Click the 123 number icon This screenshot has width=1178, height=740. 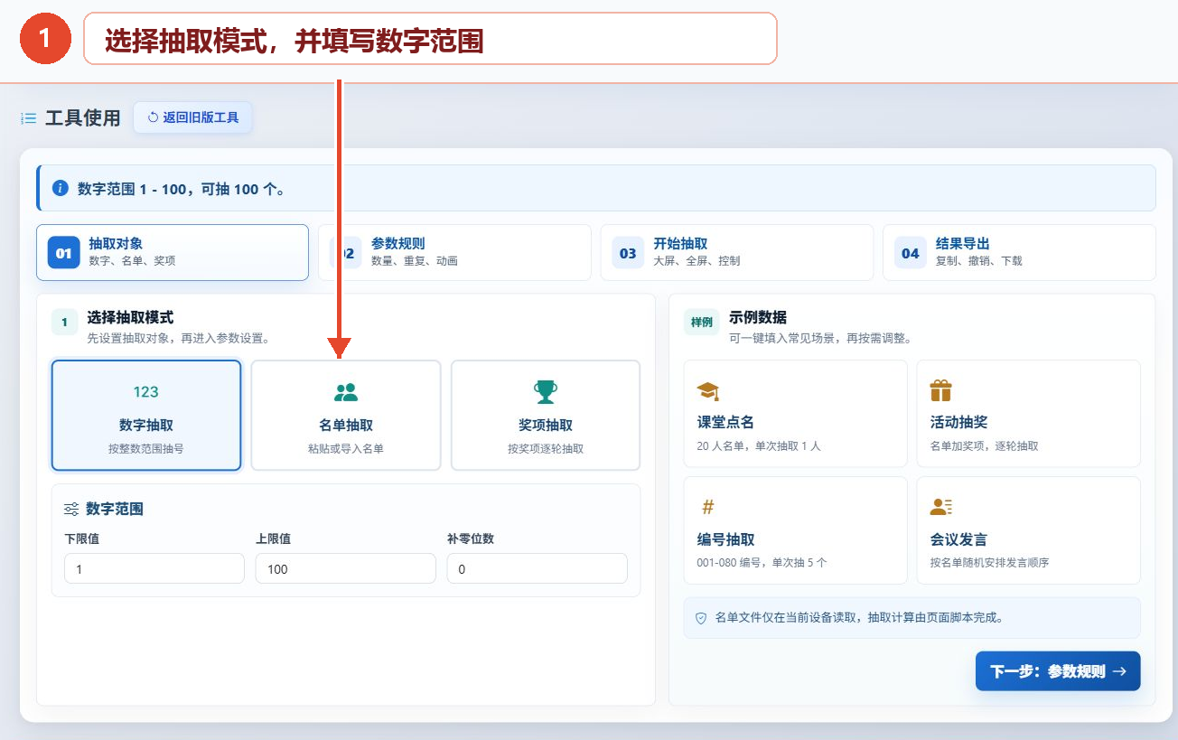[146, 392]
